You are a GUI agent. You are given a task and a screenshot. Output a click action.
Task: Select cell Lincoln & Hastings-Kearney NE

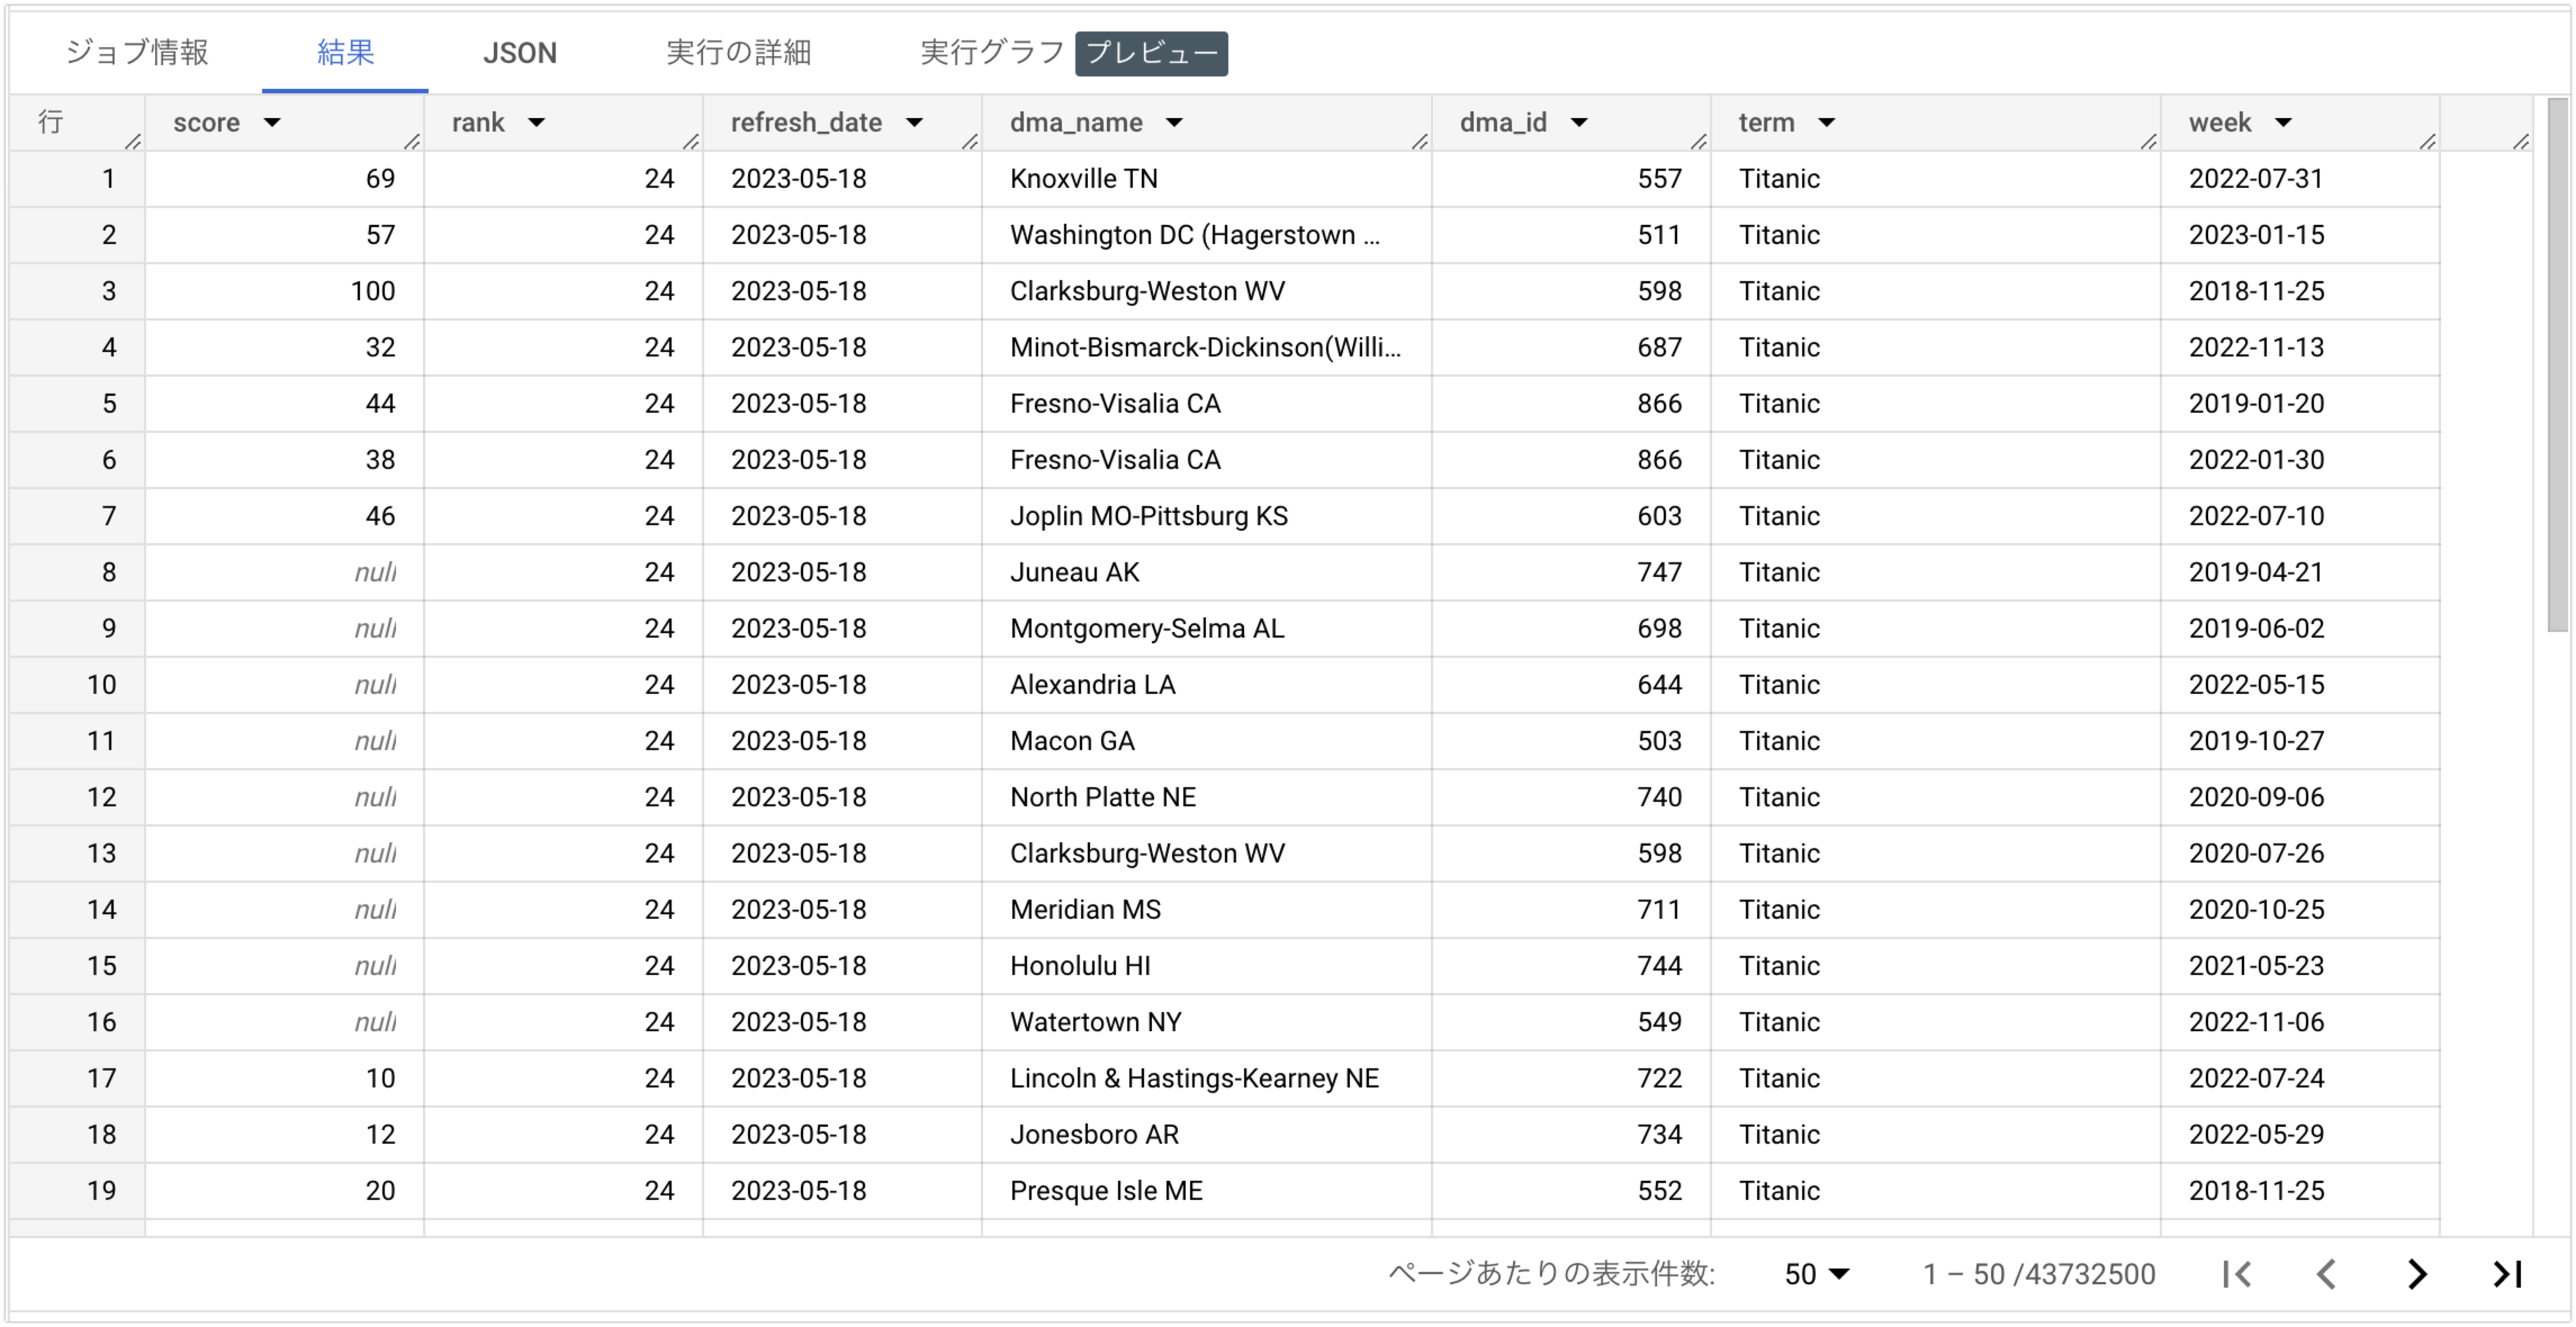click(1206, 1078)
